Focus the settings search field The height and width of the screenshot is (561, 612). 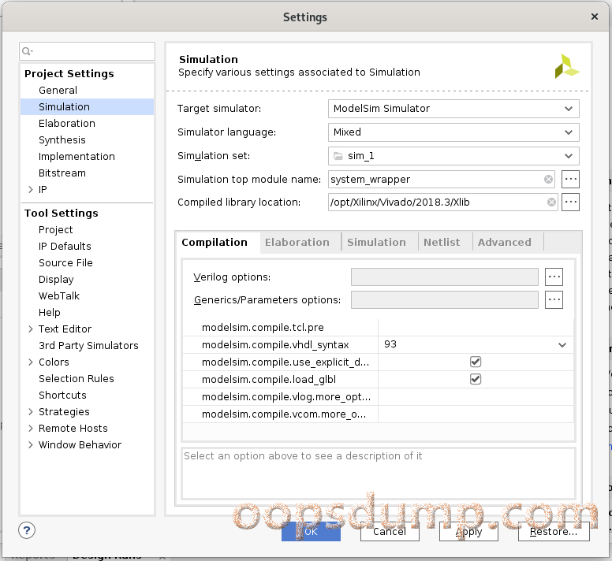click(87, 51)
